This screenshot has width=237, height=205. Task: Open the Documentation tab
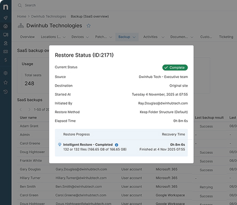179,37
